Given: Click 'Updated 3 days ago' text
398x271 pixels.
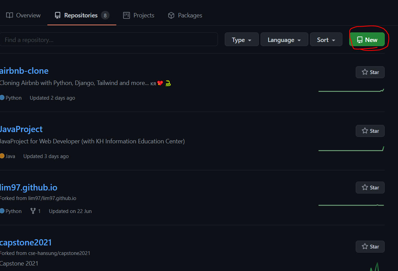Looking at the screenshot, I should pos(46,156).
